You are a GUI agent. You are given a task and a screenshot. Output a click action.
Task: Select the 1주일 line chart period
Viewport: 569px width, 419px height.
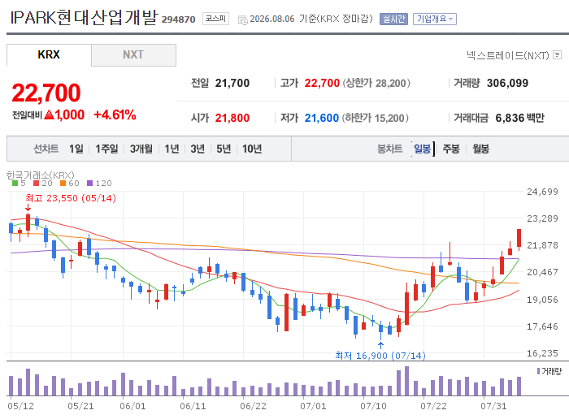(x=106, y=149)
